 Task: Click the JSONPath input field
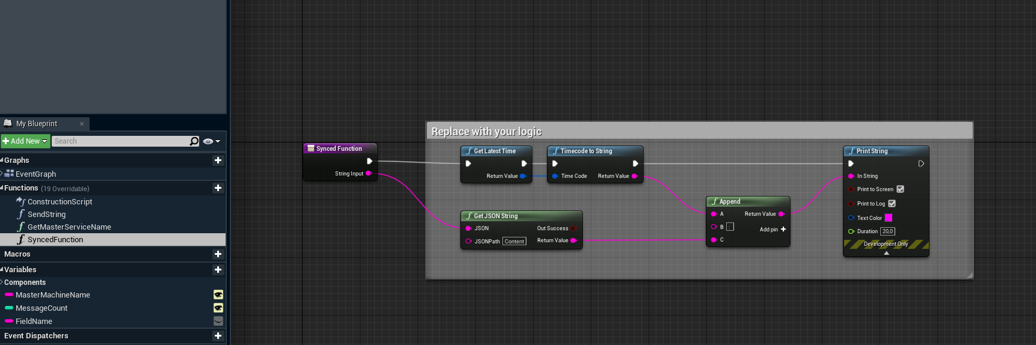tap(514, 242)
